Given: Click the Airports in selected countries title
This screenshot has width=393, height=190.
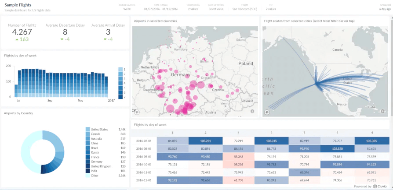Looking at the screenshot, I should 155,21.
